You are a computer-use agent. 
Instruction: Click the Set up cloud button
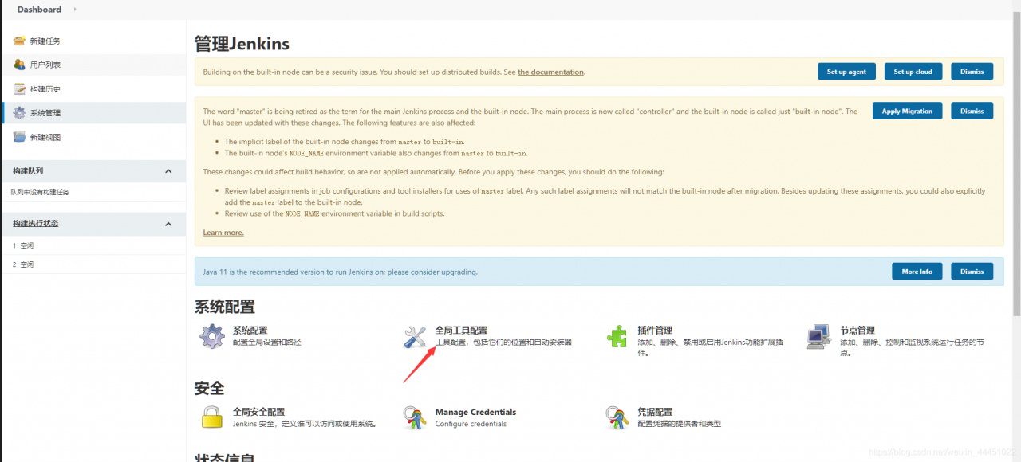913,72
